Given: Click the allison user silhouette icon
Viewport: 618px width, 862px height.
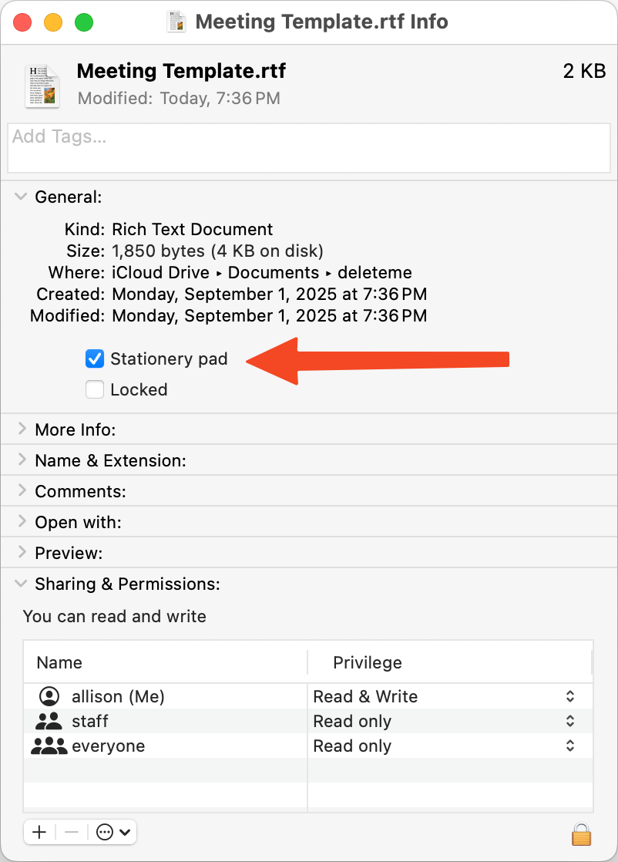Looking at the screenshot, I should [50, 696].
